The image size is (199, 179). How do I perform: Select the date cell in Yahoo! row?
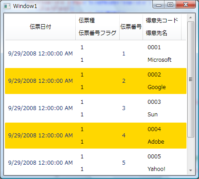tap(40, 163)
